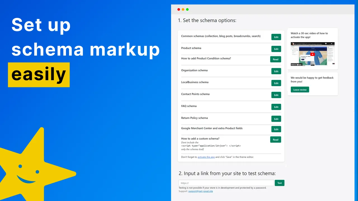Edit the Organization schema
The height and width of the screenshot is (201, 358).
(276, 71)
